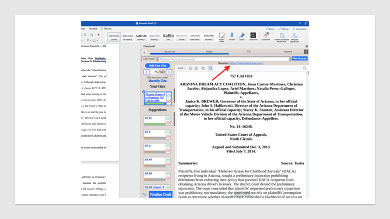
Task: Switch to the Cite Check tab
Action: point(149,59)
